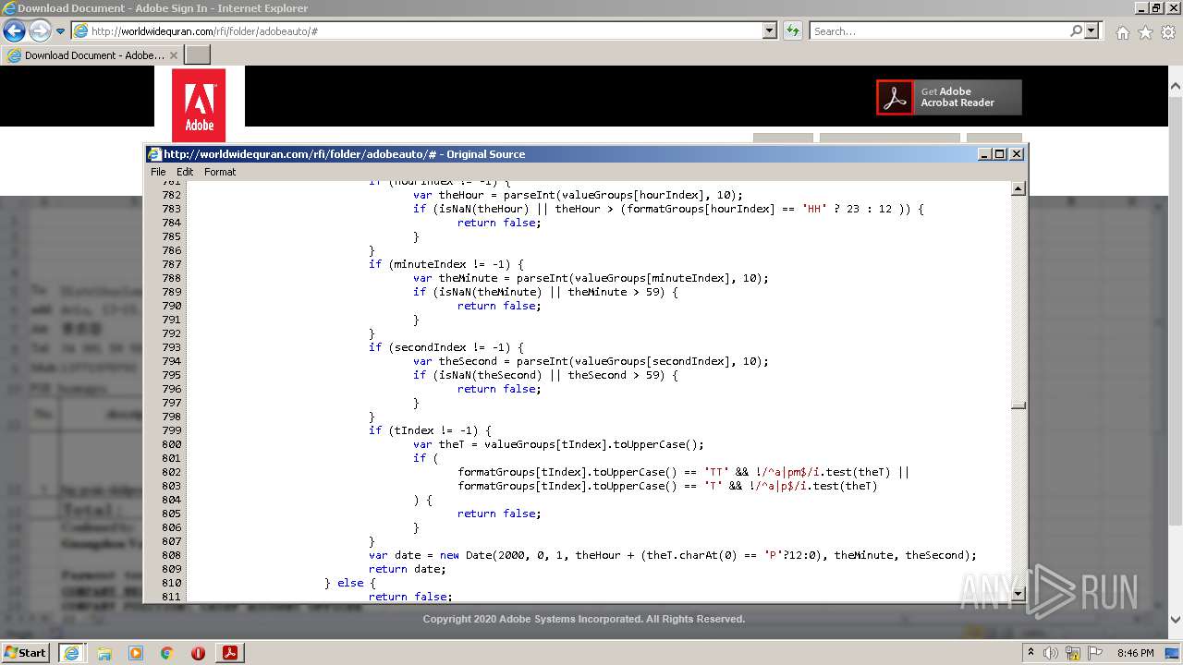This screenshot has width=1183, height=665.
Task: Maximize the Original Source window
Action: (1000, 154)
